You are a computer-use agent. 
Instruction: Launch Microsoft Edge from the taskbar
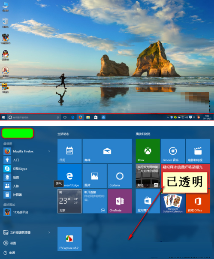pyautogui.click(x=73, y=117)
